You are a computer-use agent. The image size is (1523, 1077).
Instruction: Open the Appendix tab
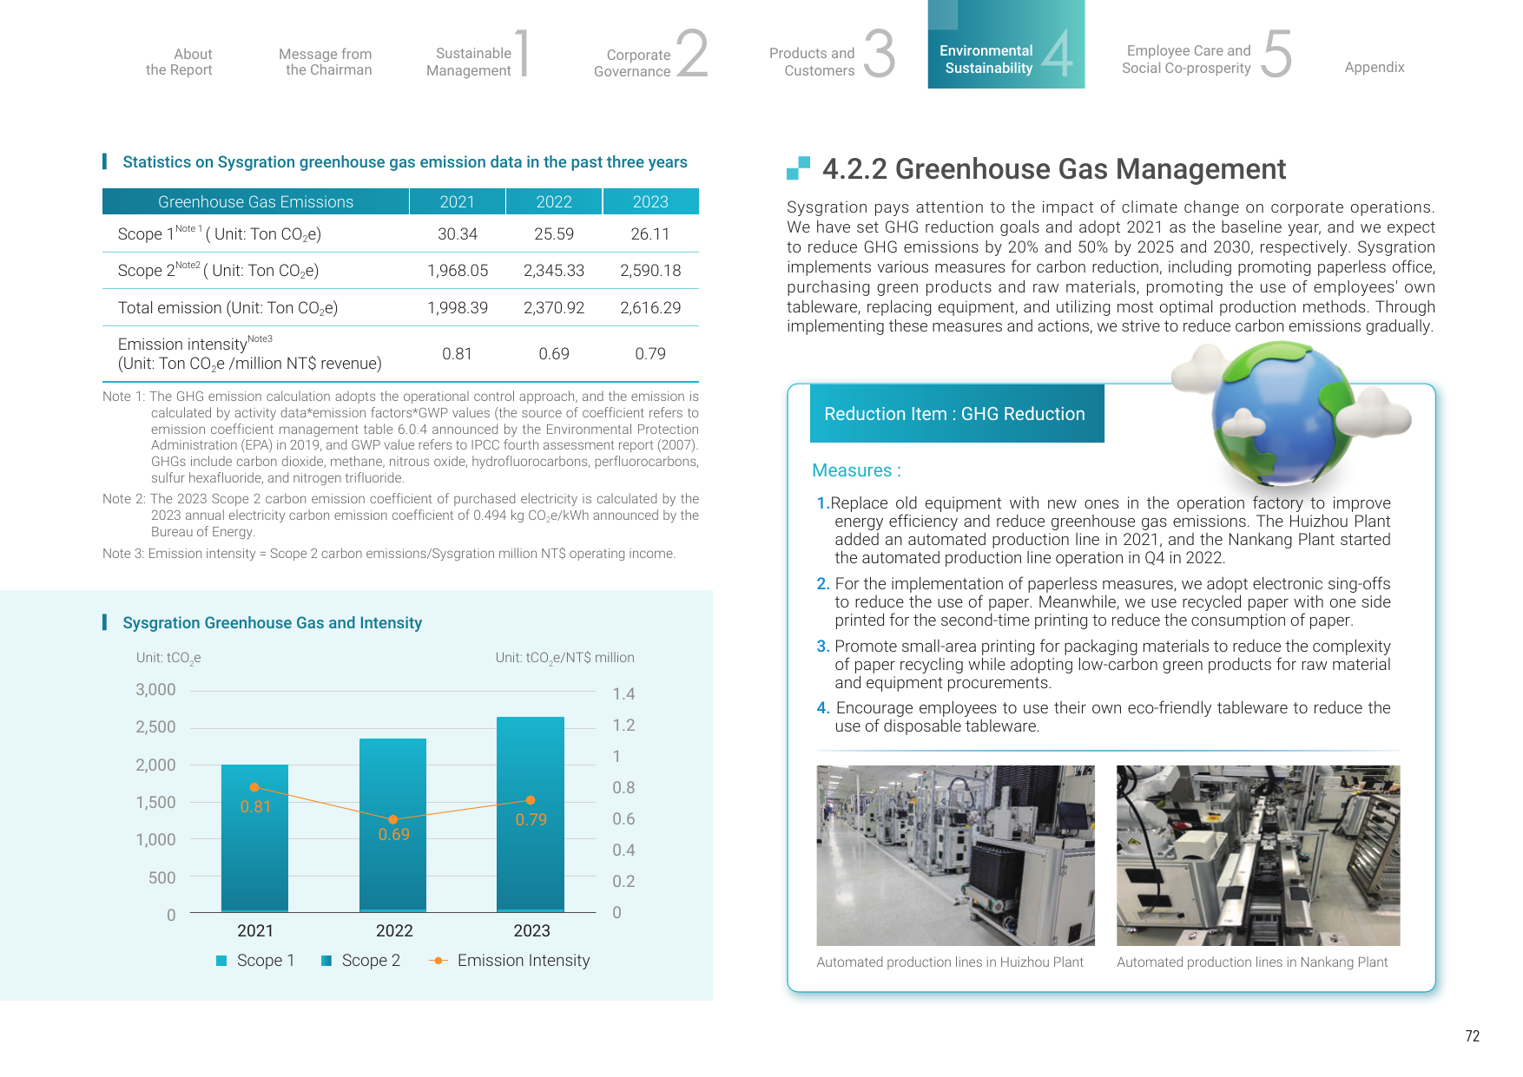[1375, 67]
